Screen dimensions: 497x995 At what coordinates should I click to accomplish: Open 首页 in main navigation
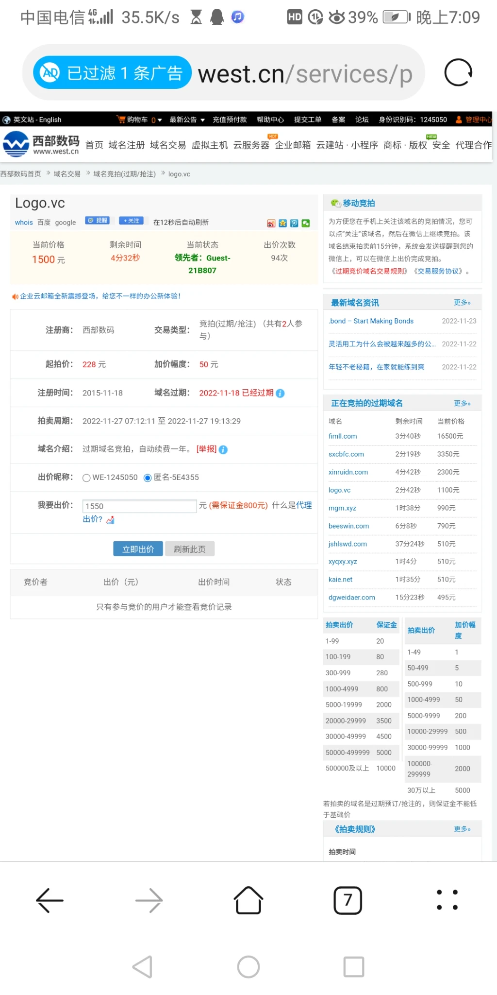[x=94, y=145]
